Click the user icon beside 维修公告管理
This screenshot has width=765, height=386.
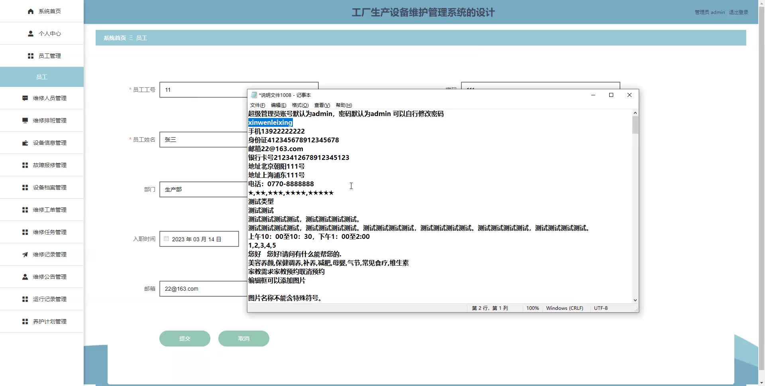coord(25,277)
